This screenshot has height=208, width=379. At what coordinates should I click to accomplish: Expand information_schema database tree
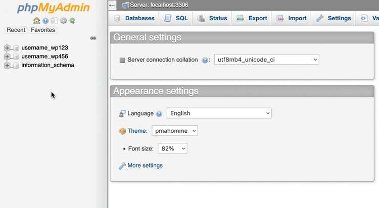click(x=7, y=65)
